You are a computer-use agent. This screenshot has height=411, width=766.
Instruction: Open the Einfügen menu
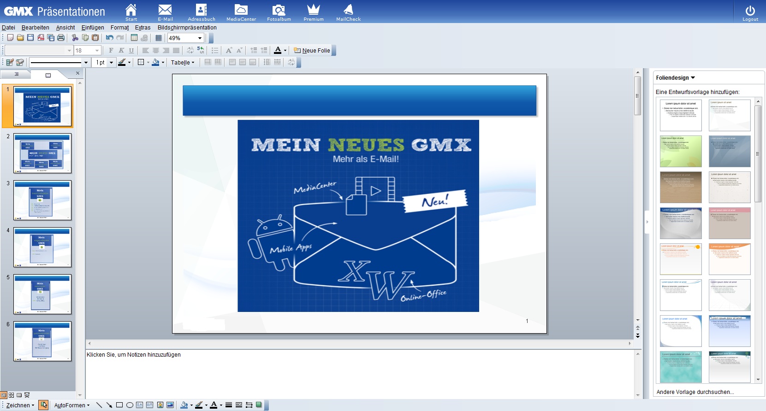point(93,28)
